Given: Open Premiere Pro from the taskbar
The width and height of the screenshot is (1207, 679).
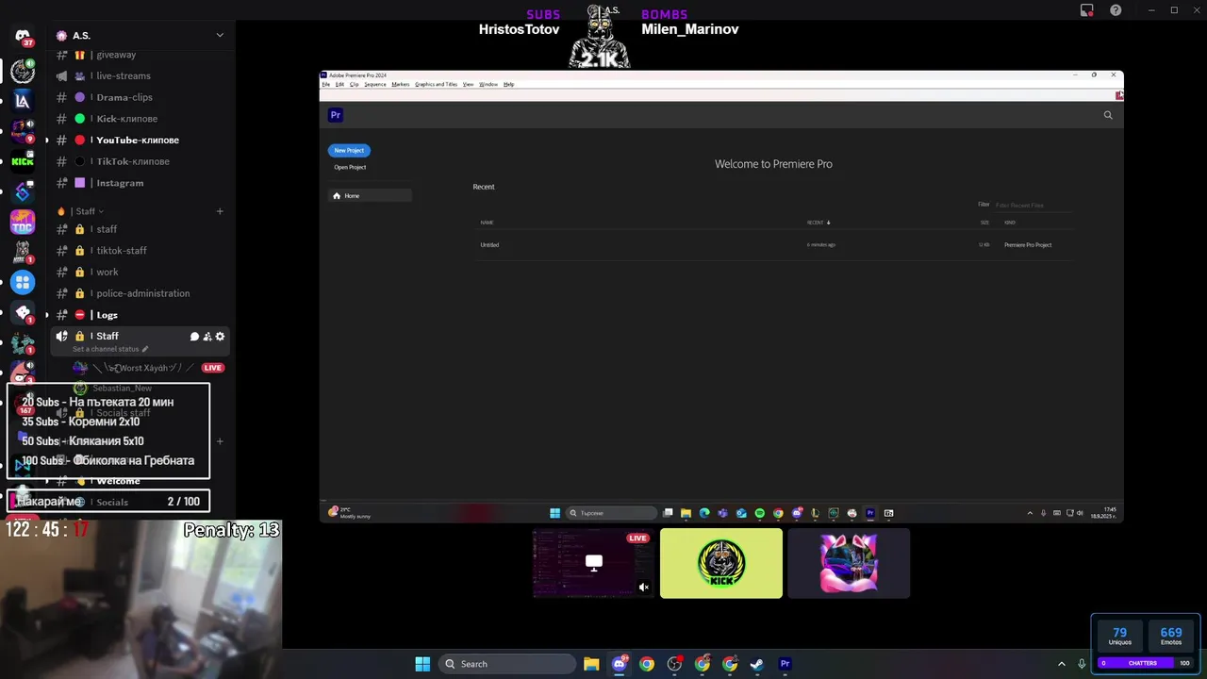Looking at the screenshot, I should [785, 664].
